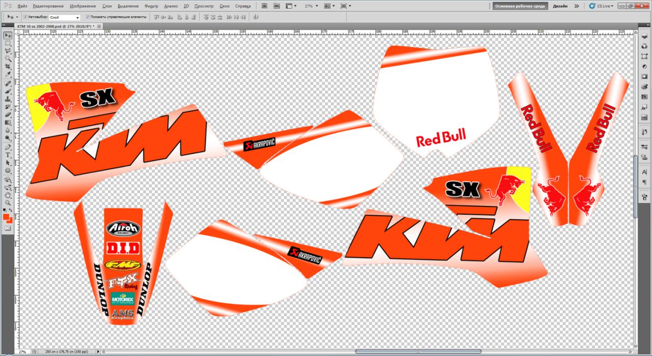This screenshot has width=652, height=356.
Task: Launch Bridge with the Br button
Action: 265,6
